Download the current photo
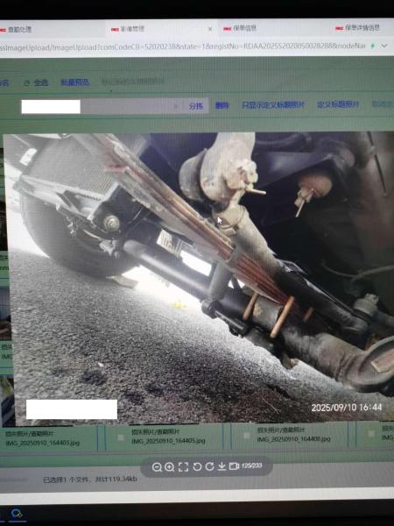Screen dimensions: 394x526 (x=222, y=466)
